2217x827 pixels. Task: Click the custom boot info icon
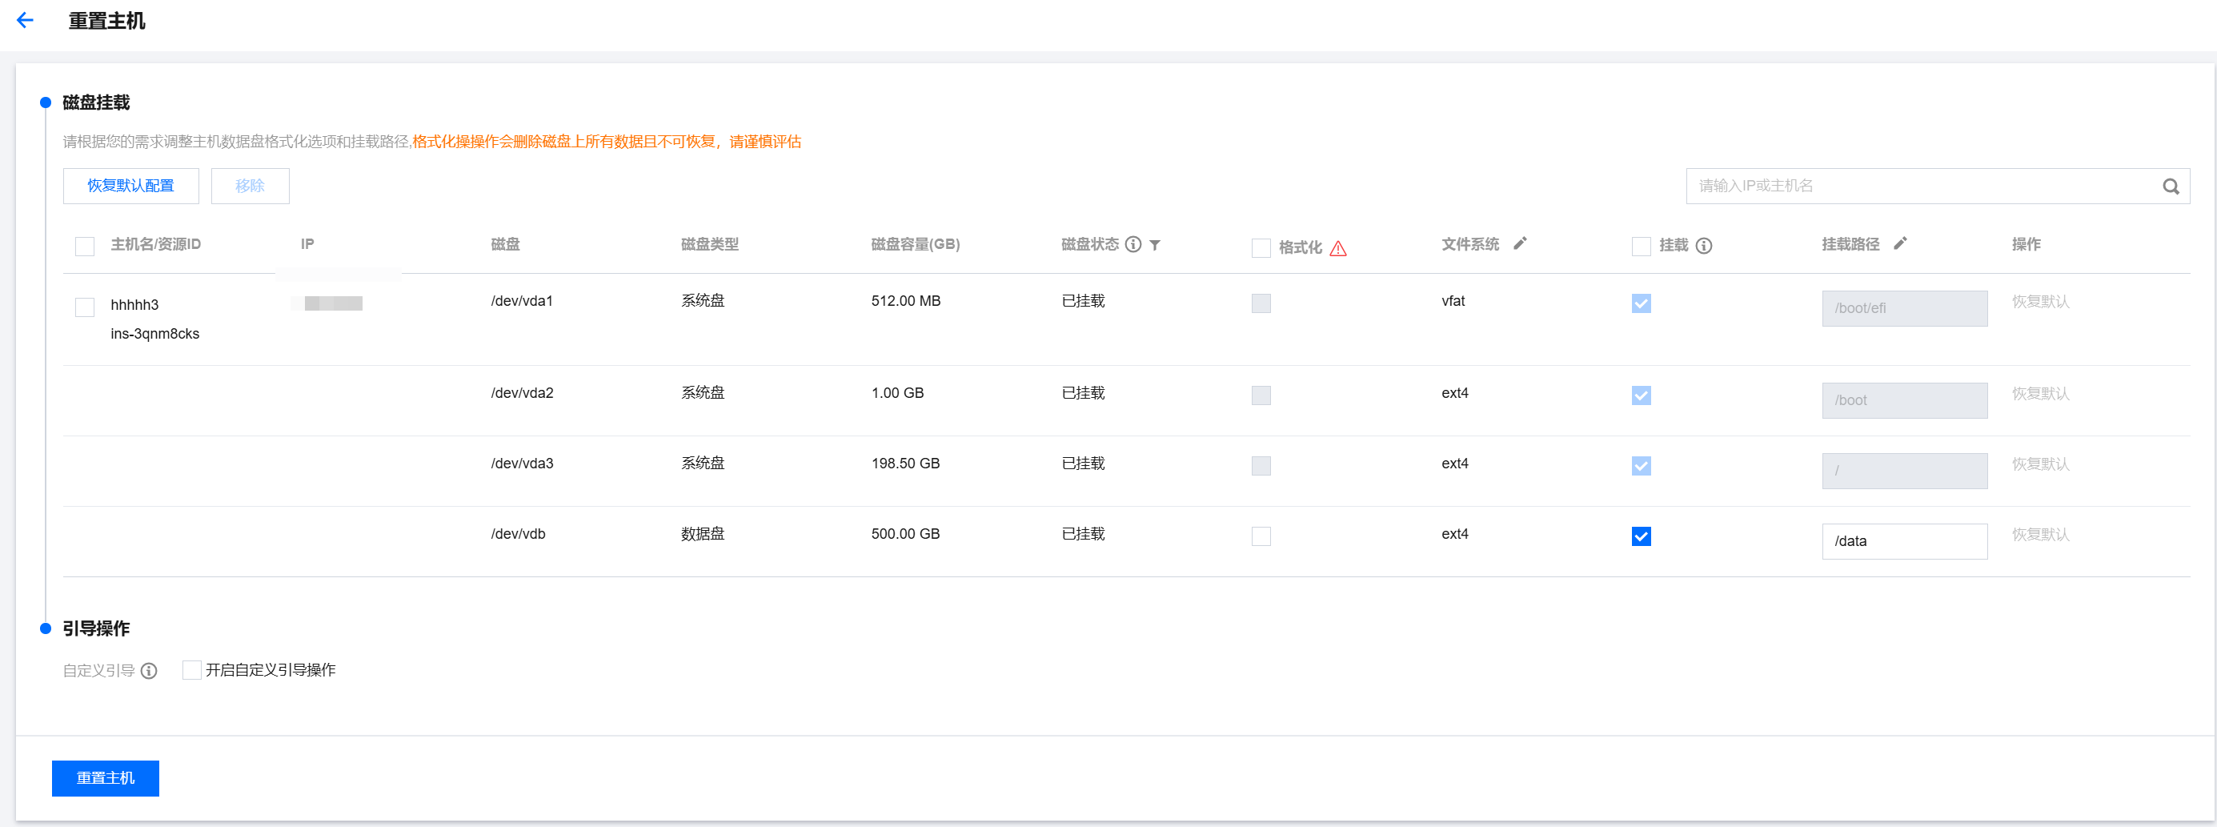click(149, 670)
